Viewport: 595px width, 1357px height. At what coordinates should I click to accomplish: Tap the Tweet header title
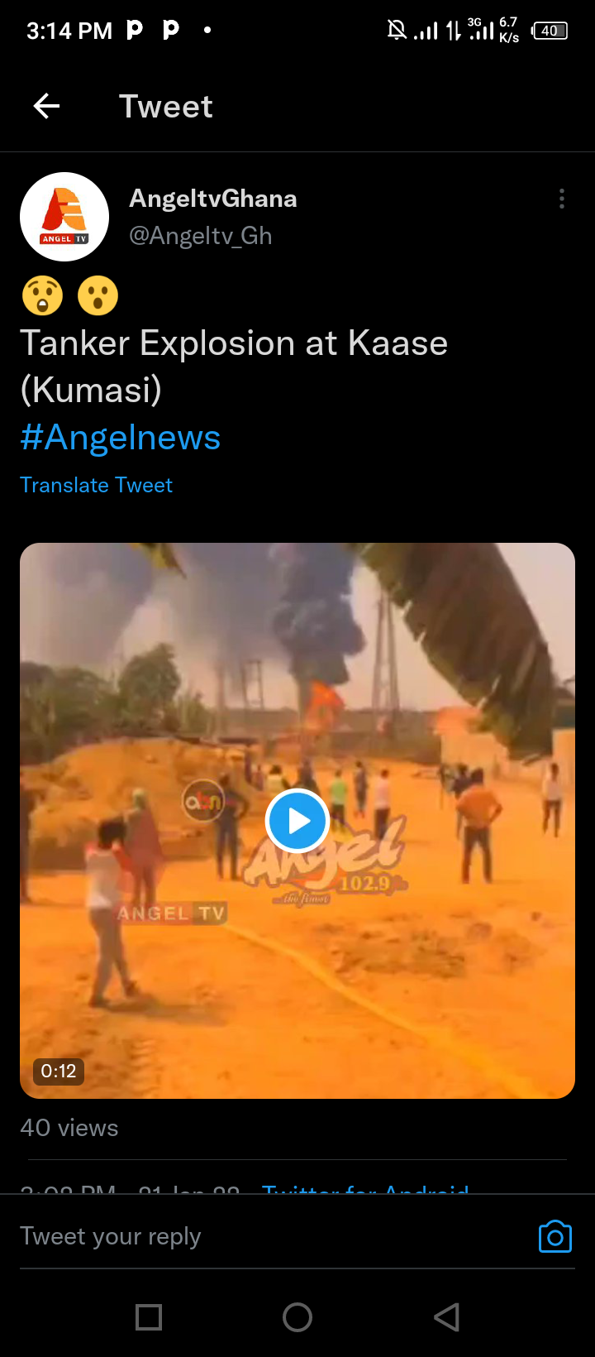click(x=166, y=106)
